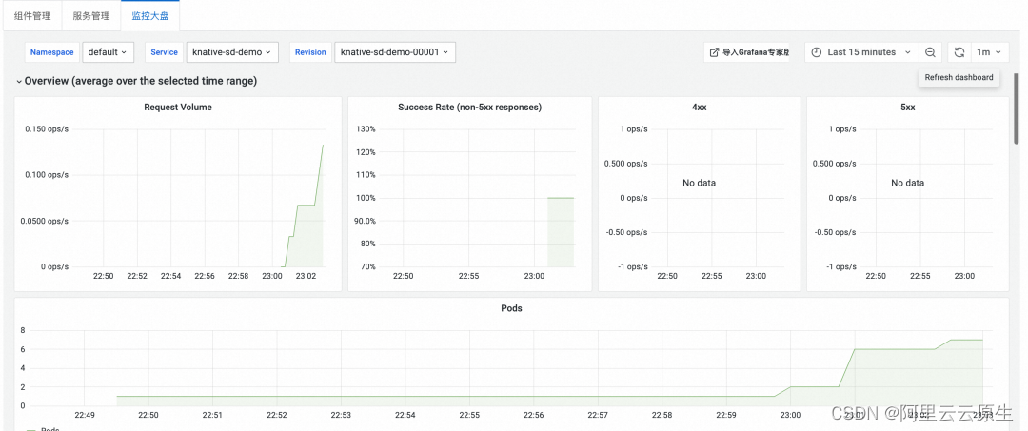Click the 130% axis label
Screen dimensions: 1028x431
pyautogui.click(x=366, y=129)
